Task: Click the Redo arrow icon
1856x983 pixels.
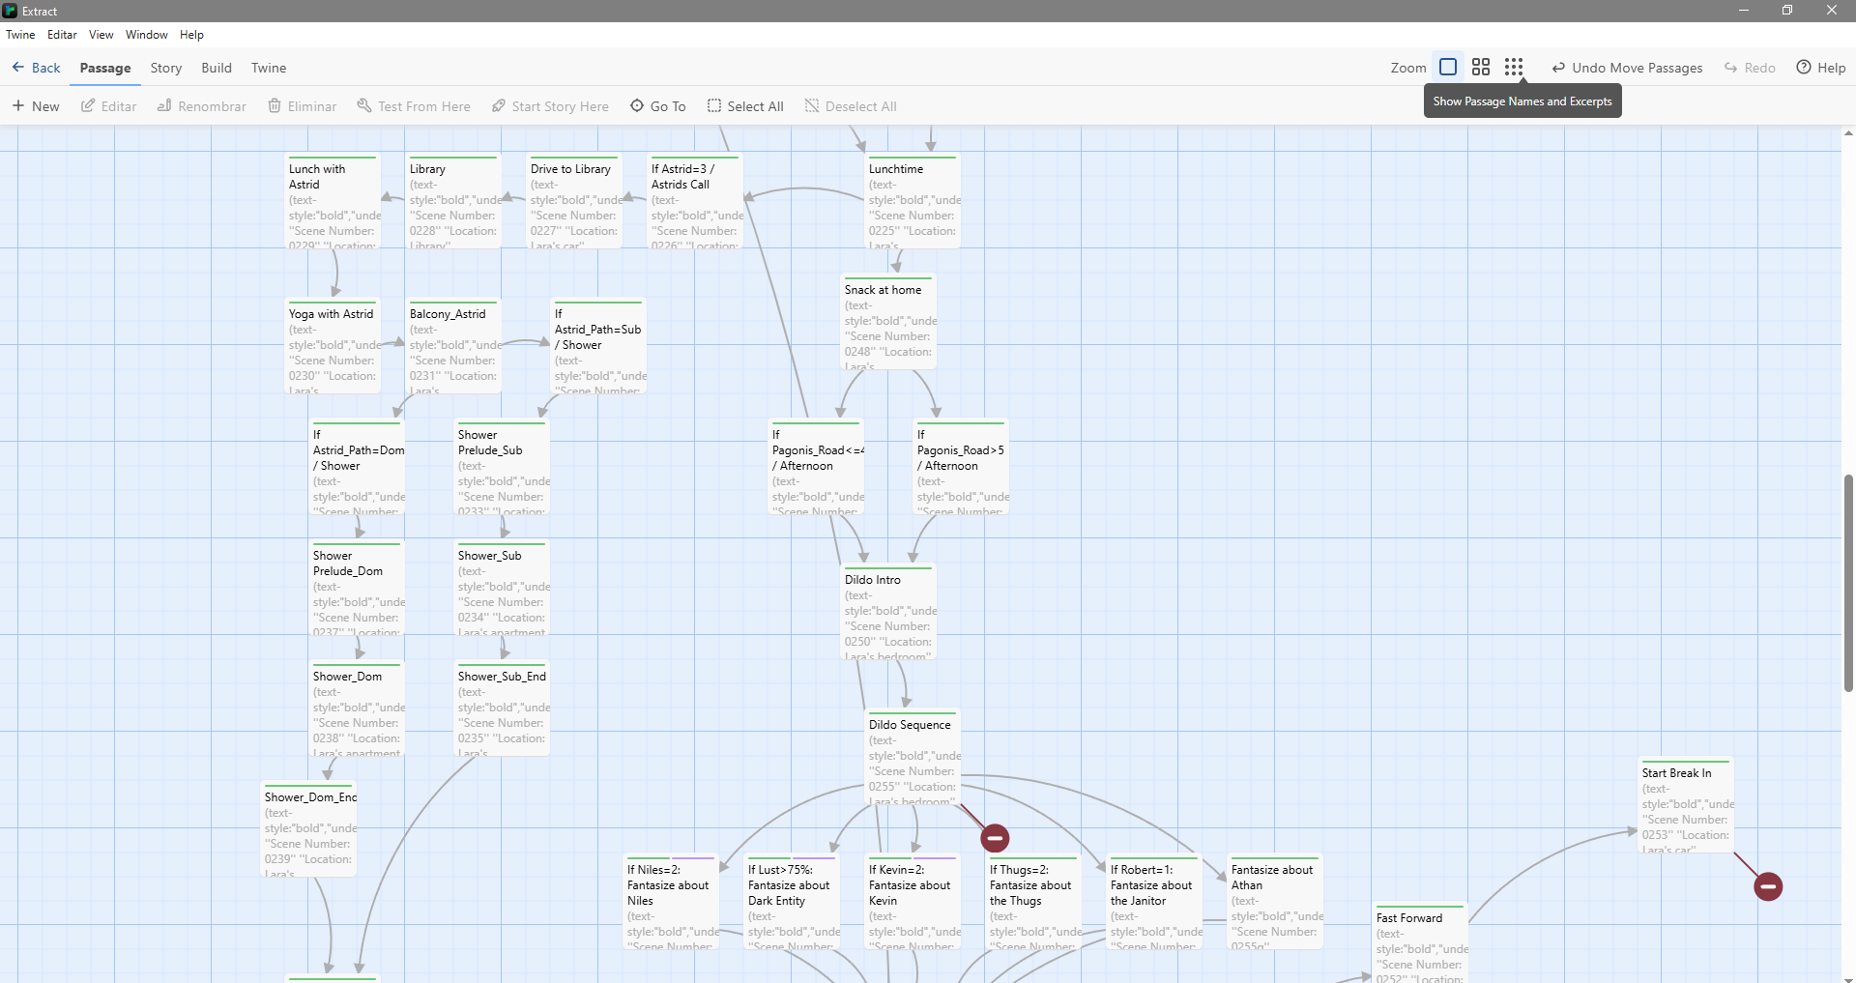Action: click(1731, 68)
